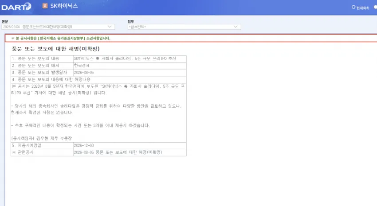Click the orange market-type icon beside SK하이닉스
This screenshot has height=206, width=377.
coord(45,6)
